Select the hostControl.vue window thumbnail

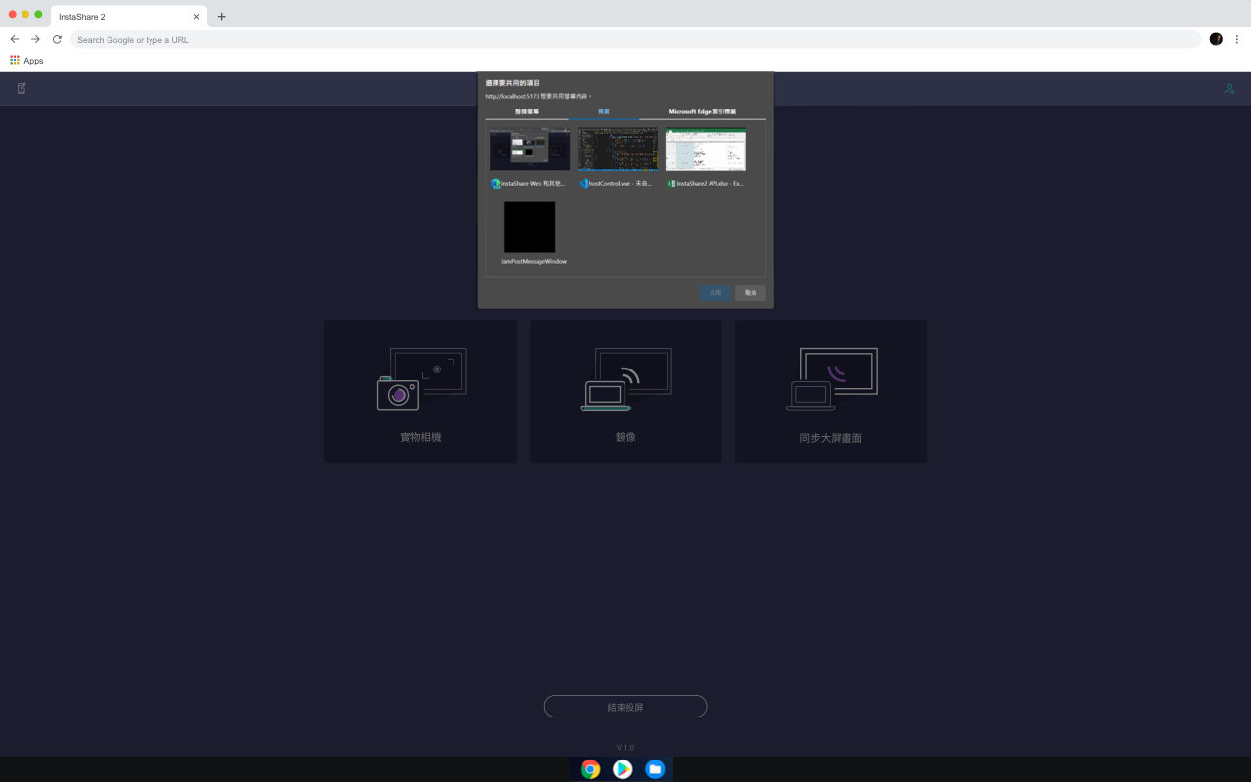(618, 150)
